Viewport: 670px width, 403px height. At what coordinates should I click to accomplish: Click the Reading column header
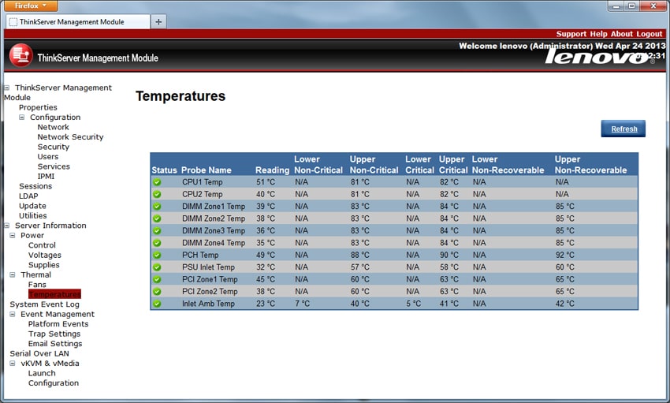click(272, 170)
